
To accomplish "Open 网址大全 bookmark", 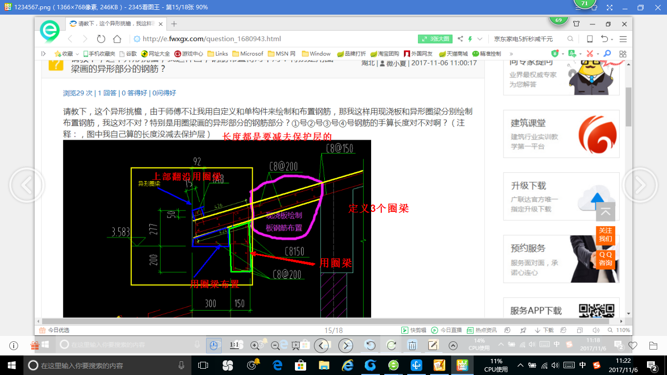I will pyautogui.click(x=155, y=54).
